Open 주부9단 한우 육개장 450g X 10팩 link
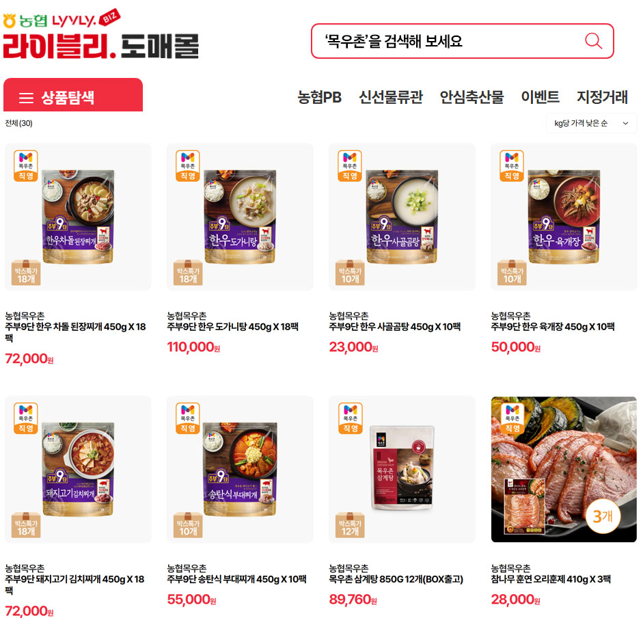Screen dimensions: 643x618 [553, 327]
